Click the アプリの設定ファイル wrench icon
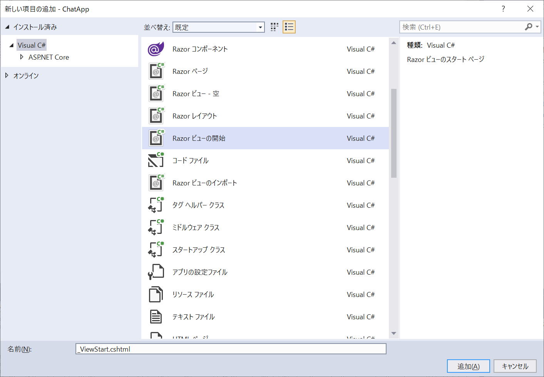 [x=156, y=272]
